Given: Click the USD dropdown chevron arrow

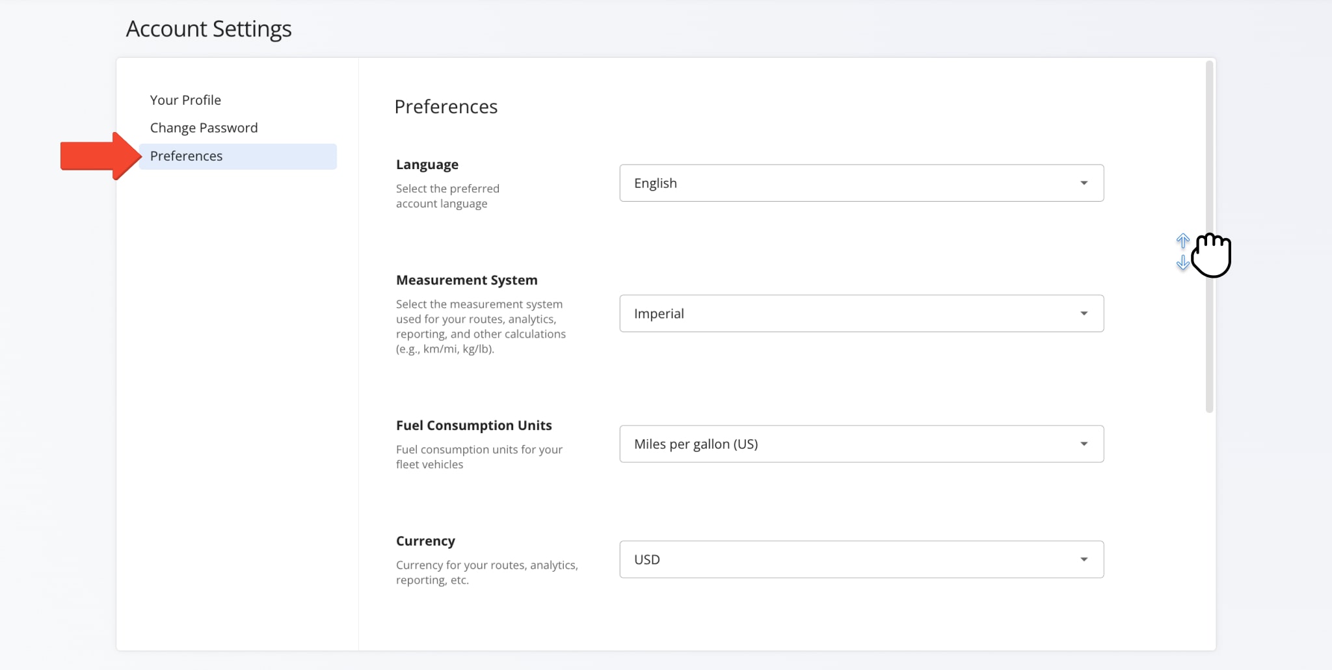Looking at the screenshot, I should click(1084, 559).
